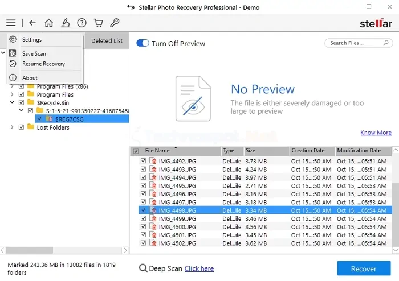This screenshot has width=399, height=281.
Task: Click the file icon of IMG_4493.JPG
Action: coord(153,169)
